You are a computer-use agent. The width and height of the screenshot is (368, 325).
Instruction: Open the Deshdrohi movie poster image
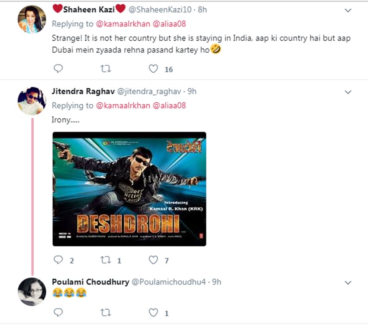(x=129, y=189)
